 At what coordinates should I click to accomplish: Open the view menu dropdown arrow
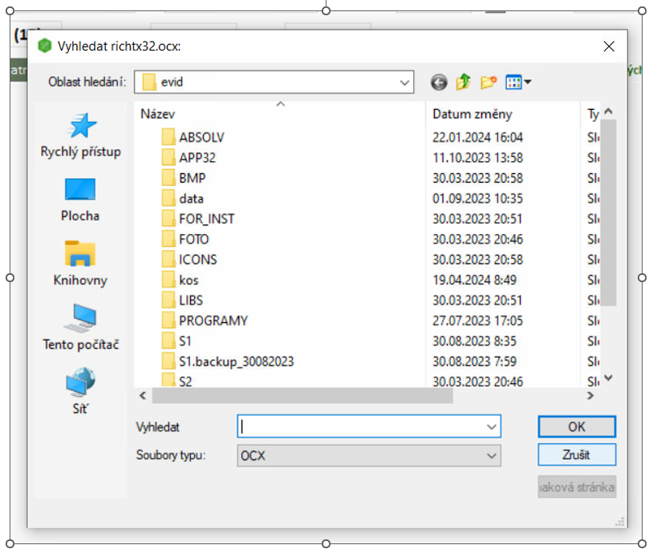pyautogui.click(x=528, y=83)
